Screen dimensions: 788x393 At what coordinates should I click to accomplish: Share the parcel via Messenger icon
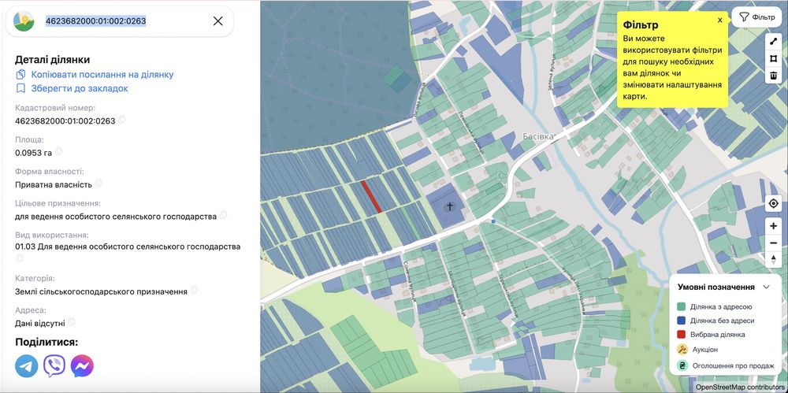coord(82,365)
